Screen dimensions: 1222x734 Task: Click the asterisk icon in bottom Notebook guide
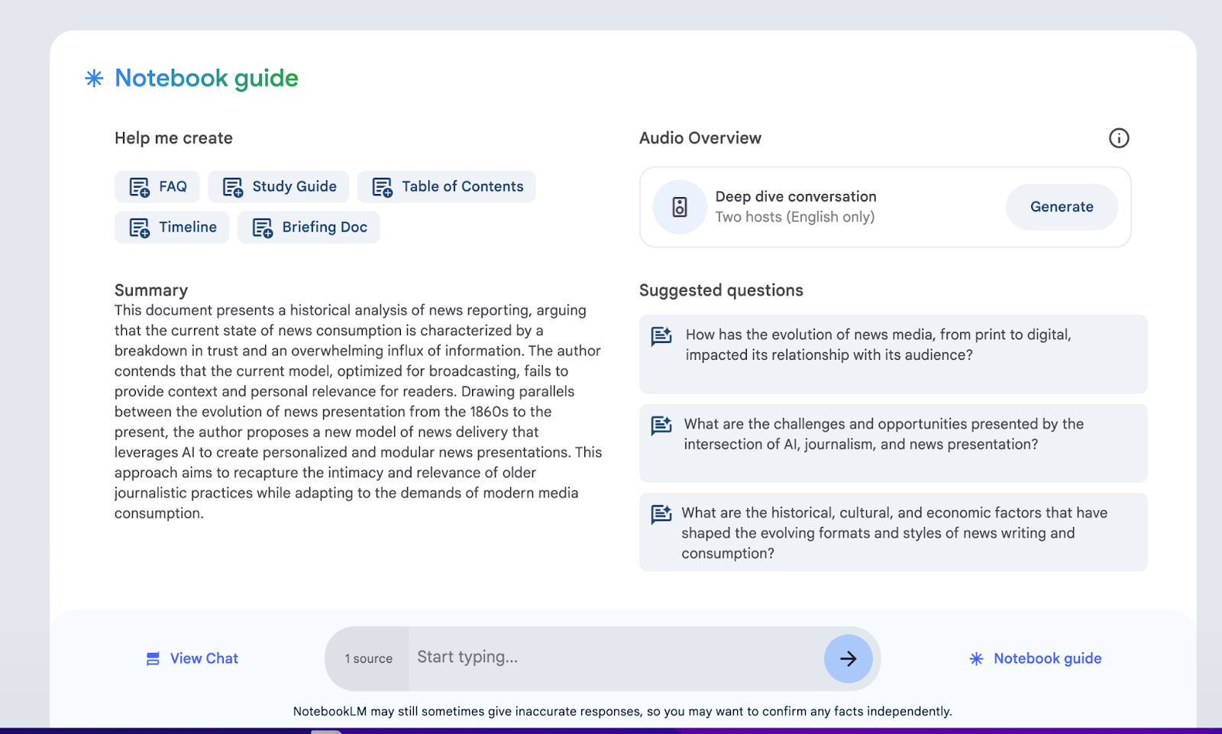coord(976,658)
